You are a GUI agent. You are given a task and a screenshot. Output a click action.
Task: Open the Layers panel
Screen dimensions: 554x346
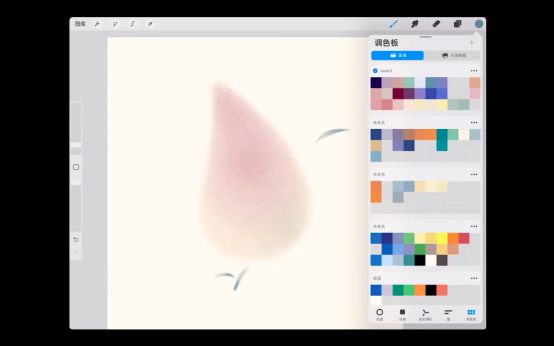[x=458, y=24]
